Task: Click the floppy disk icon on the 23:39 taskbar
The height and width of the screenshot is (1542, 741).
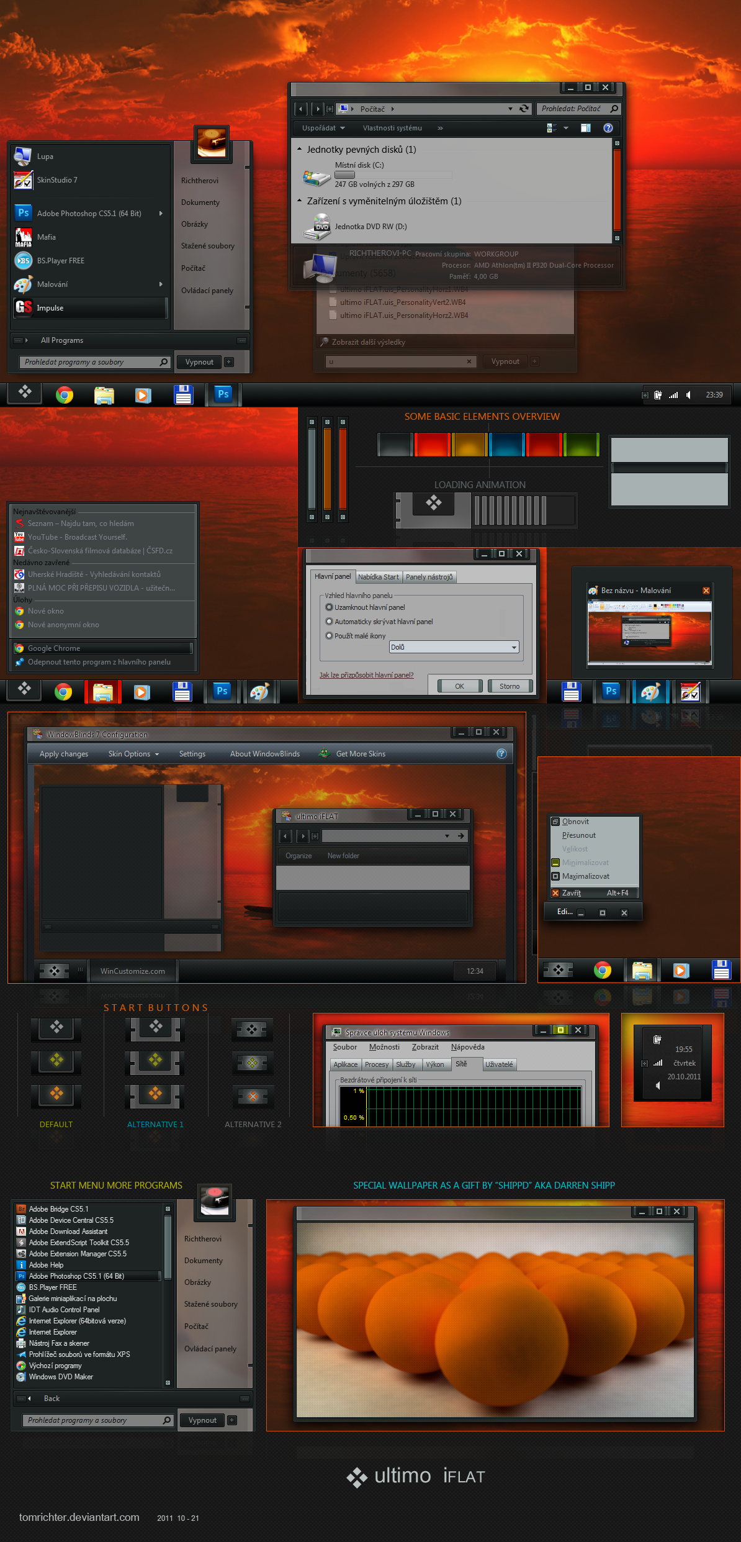Action: point(184,395)
